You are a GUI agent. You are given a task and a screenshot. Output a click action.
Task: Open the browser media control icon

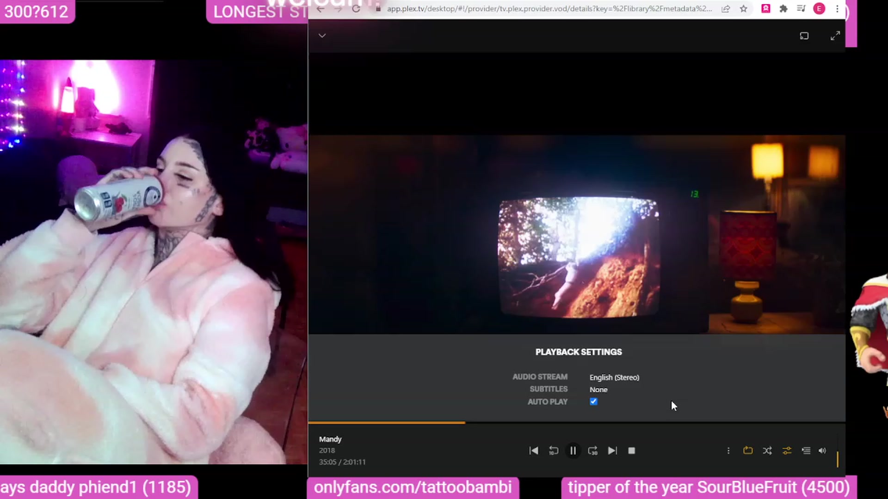click(x=801, y=8)
